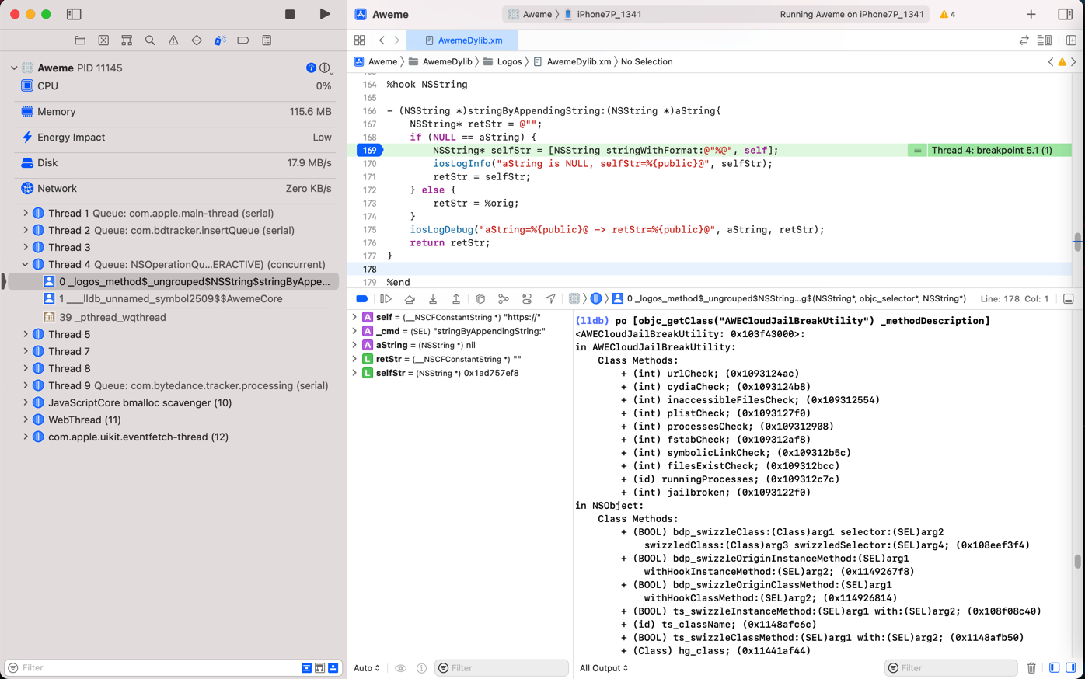
Task: Open the Issue navigator warning icon
Action: click(x=173, y=40)
